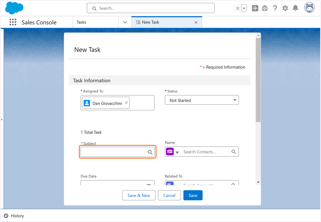Image resolution: width=321 pixels, height=222 pixels.
Task: Show the Notifications bell
Action: (x=295, y=8)
